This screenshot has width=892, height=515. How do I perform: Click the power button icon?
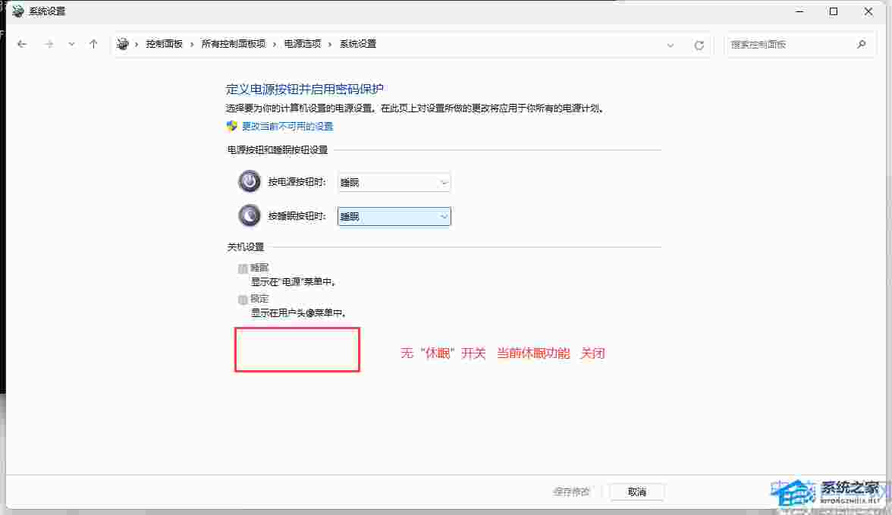(x=249, y=182)
